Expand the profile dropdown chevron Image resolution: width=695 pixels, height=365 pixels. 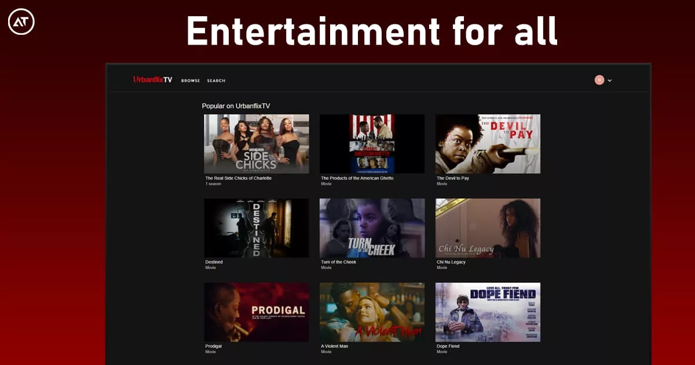coord(609,81)
